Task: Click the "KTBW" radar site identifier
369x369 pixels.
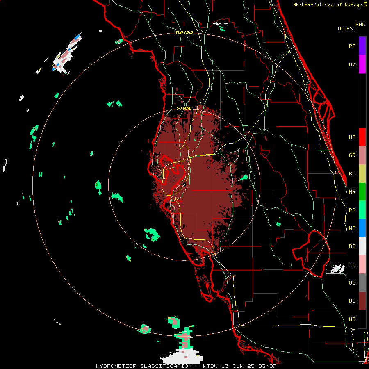Action: coord(210,366)
